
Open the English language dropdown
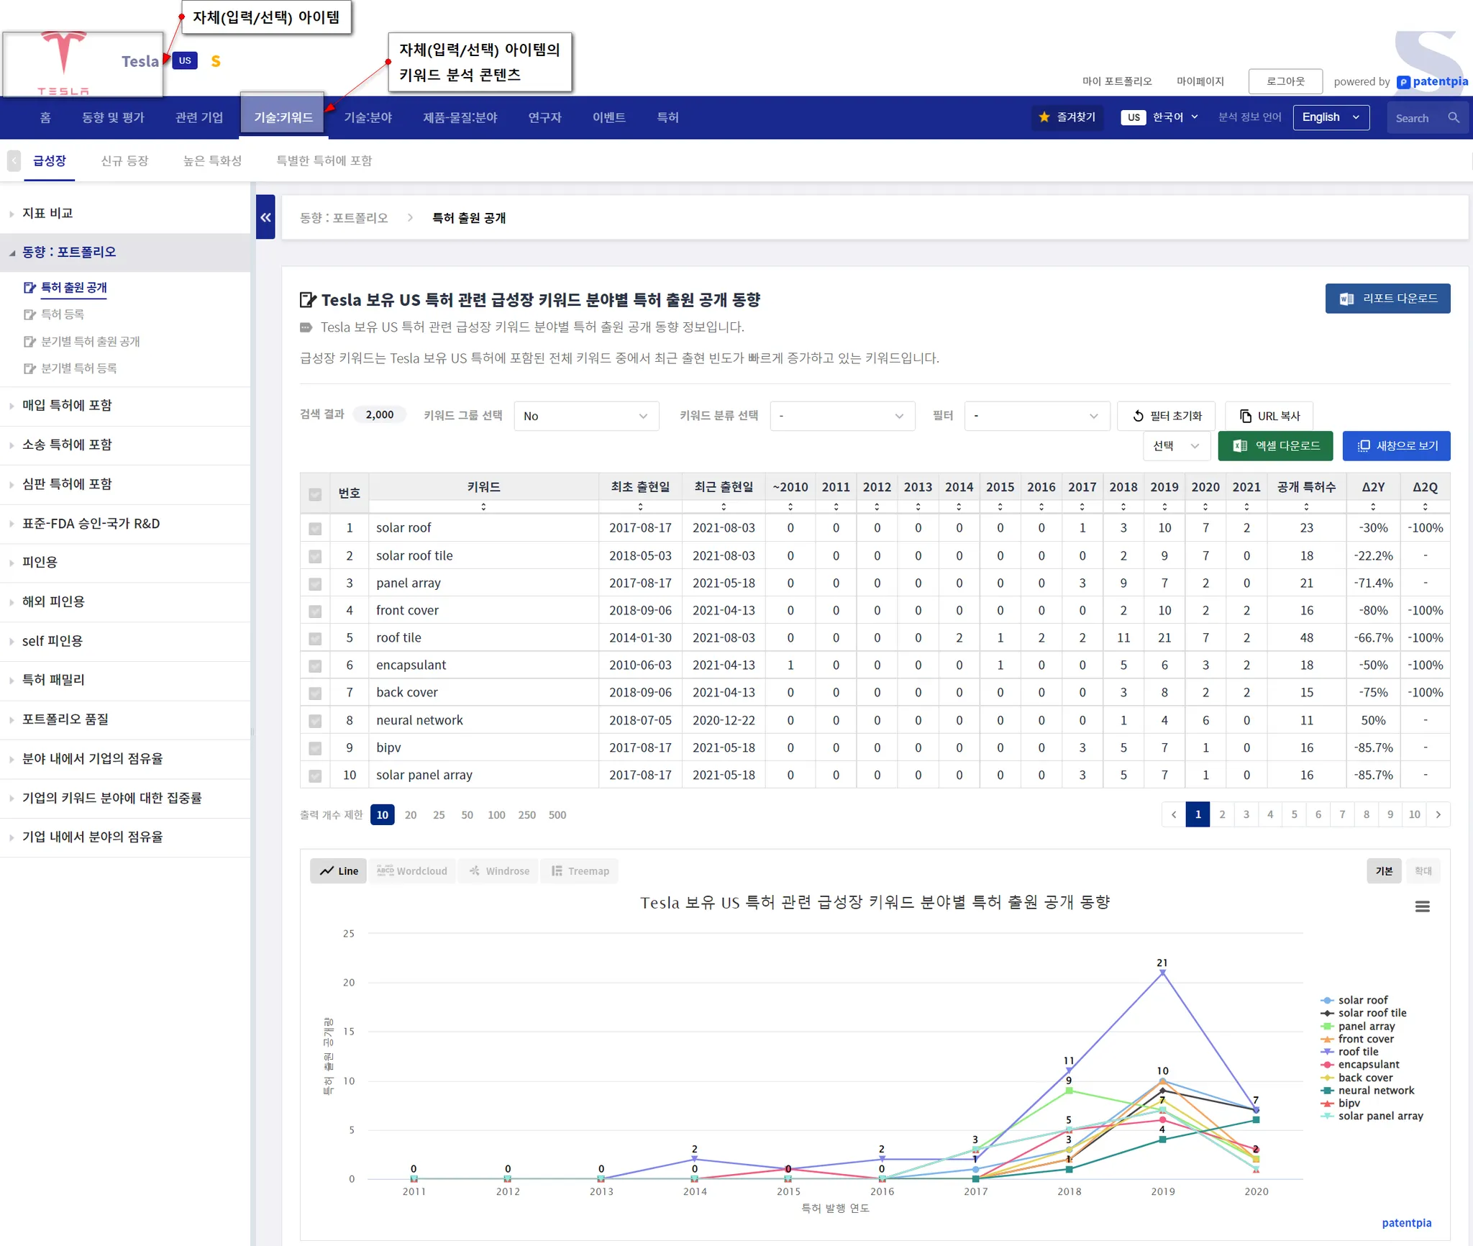(x=1331, y=117)
